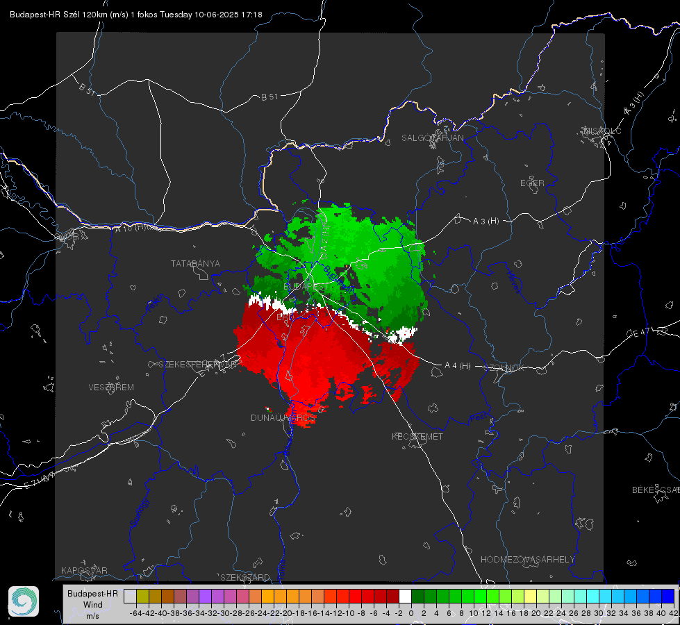Click the '-64' value on the legend scale
Image resolution: width=680 pixels, height=625 pixels.
tap(136, 613)
